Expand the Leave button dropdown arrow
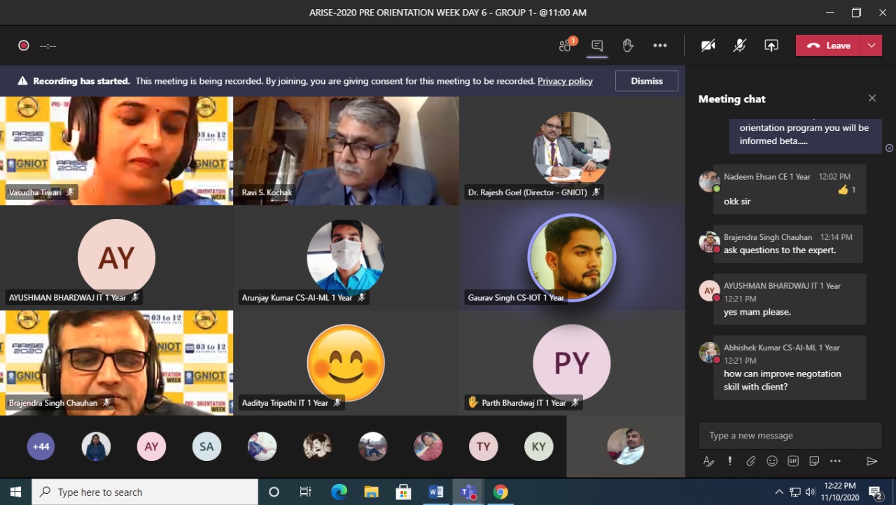896x505 pixels. pos(871,45)
